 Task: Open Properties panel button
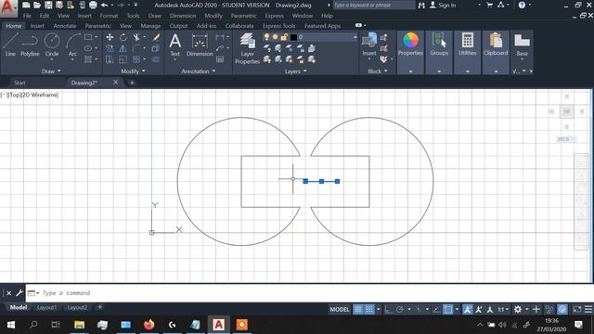(x=410, y=45)
